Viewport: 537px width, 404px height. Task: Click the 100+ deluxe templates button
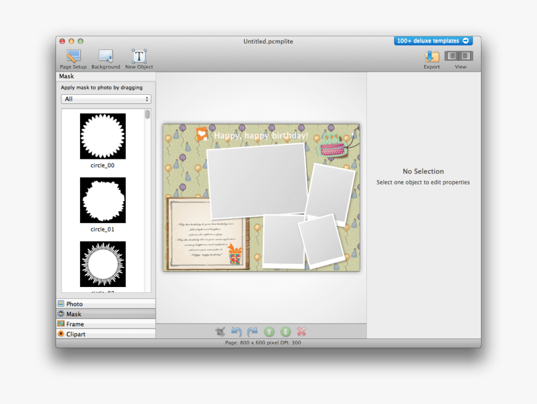point(433,41)
